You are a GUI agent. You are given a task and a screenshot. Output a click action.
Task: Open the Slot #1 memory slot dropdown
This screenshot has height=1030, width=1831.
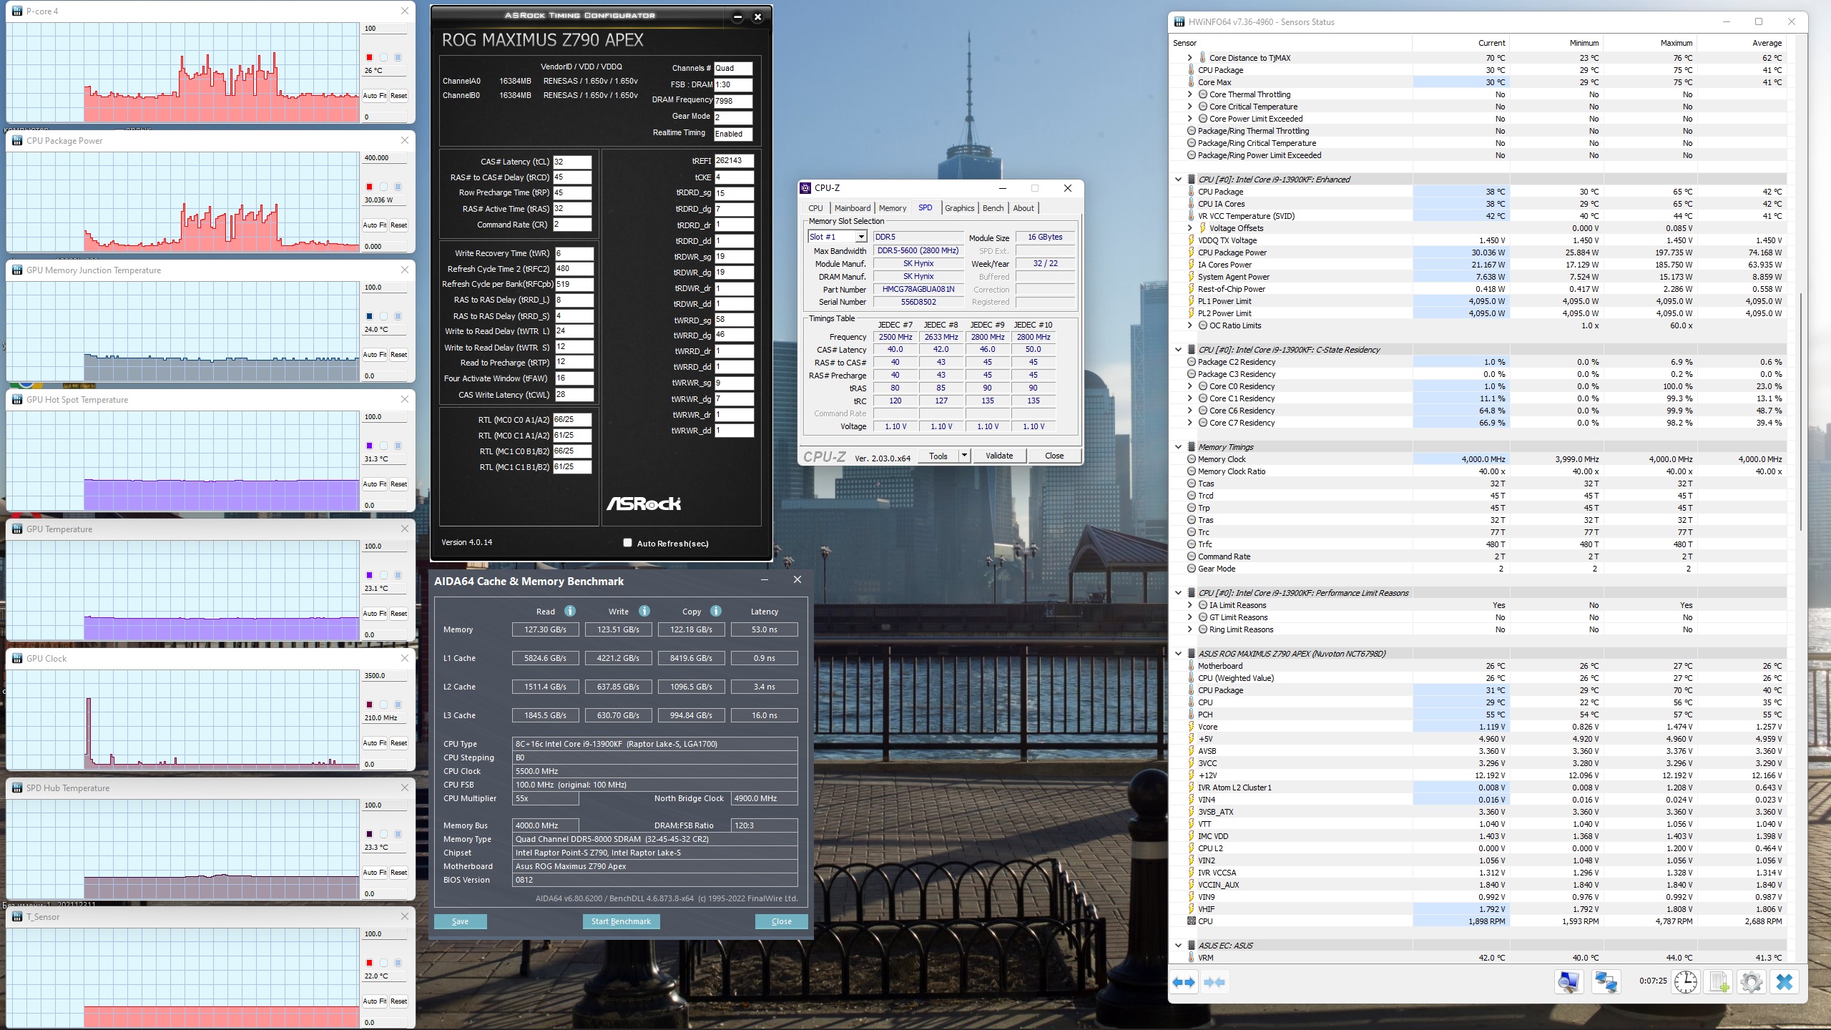click(x=861, y=237)
